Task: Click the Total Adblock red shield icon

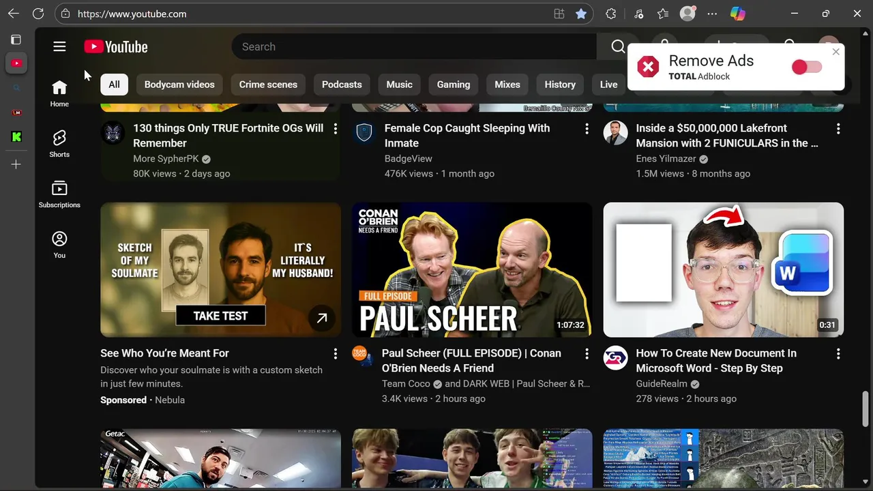Action: [648, 67]
